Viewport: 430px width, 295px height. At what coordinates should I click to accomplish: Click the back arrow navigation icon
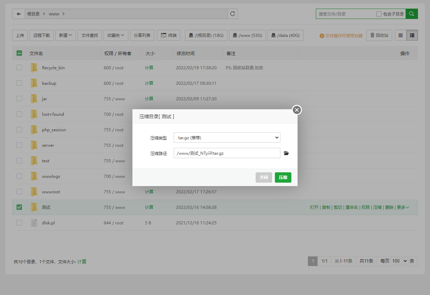coord(19,14)
